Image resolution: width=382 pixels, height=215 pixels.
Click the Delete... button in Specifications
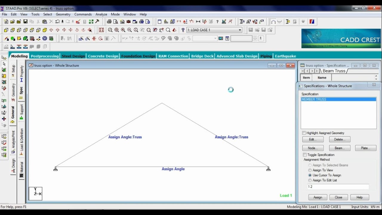point(340,139)
